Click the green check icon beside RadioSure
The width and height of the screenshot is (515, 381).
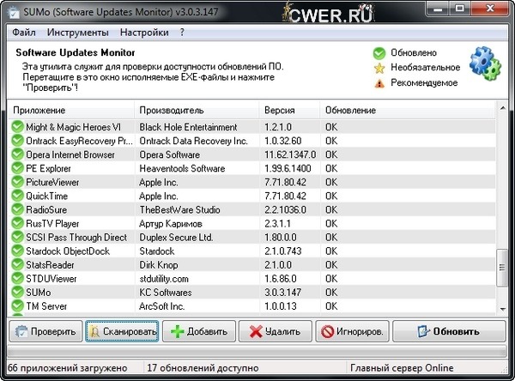(x=17, y=209)
